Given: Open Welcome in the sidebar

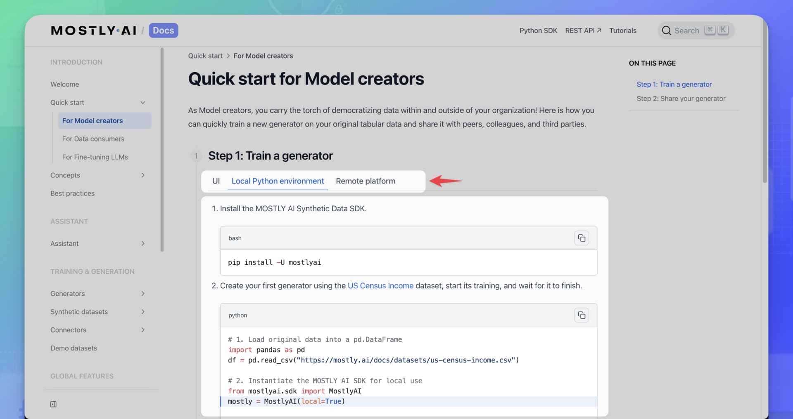Looking at the screenshot, I should pos(65,84).
